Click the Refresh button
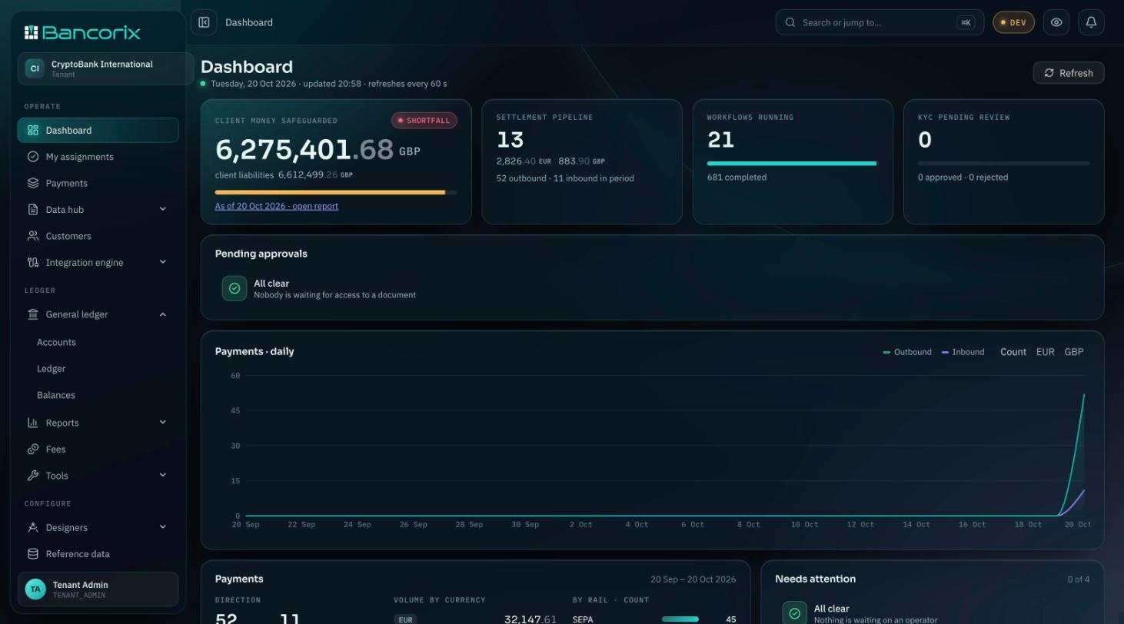1124x624 pixels. pos(1069,73)
